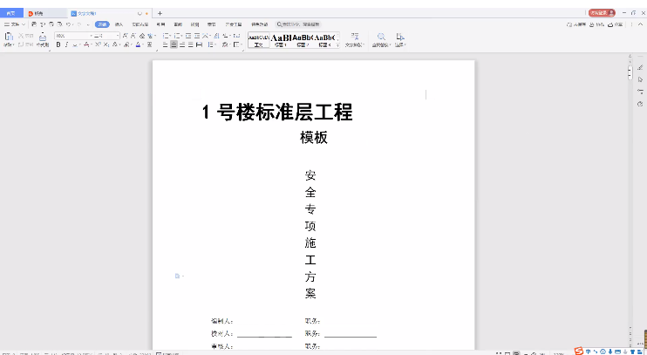Click the Undo arrow icon

click(x=69, y=24)
